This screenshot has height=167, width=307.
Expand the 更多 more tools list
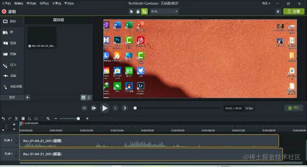point(12,97)
